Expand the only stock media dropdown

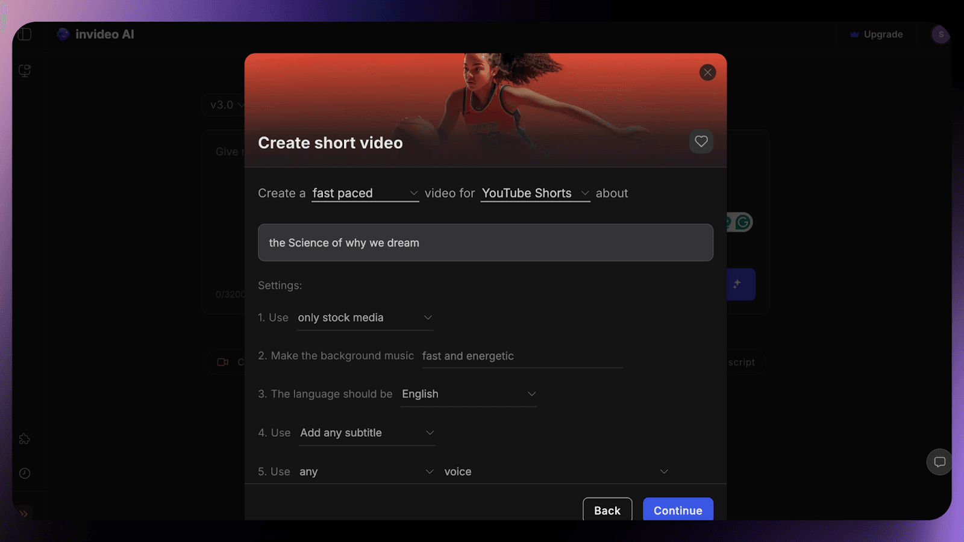pyautogui.click(x=365, y=318)
